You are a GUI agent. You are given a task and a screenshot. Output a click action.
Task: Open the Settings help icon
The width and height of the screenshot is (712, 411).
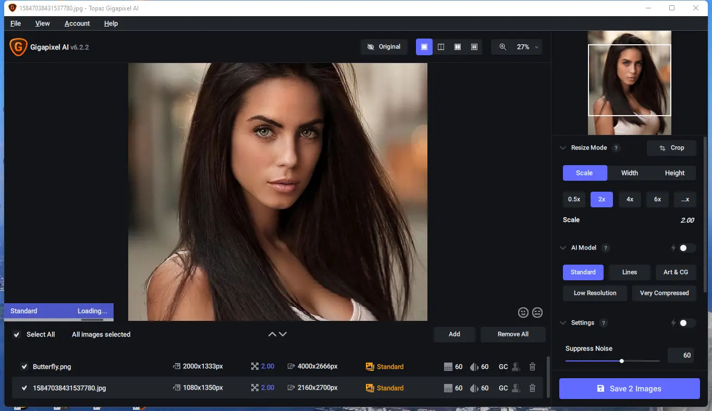604,323
